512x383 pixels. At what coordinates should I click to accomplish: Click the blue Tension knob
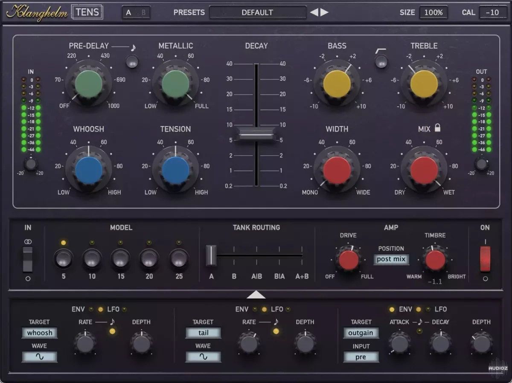tap(175, 169)
